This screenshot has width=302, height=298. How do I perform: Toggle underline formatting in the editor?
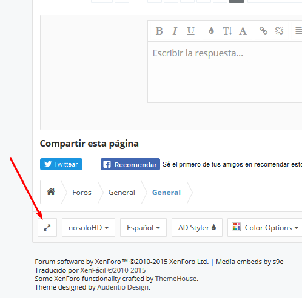click(190, 31)
